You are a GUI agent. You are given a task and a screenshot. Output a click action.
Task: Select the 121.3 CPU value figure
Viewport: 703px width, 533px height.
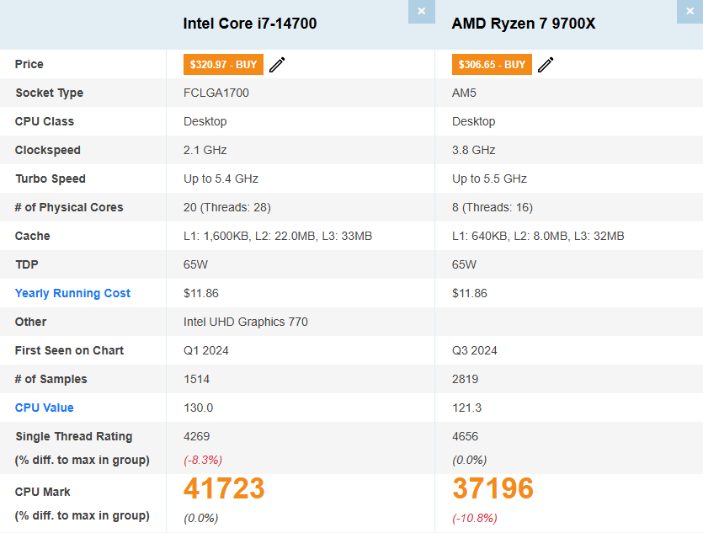point(466,408)
